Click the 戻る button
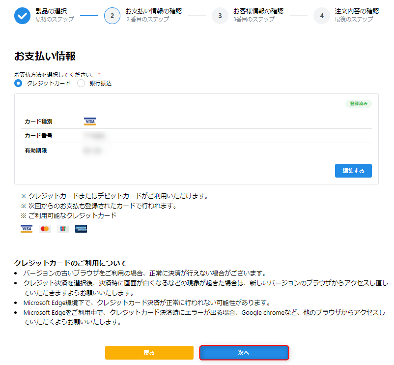This screenshot has width=394, height=365. [x=149, y=353]
